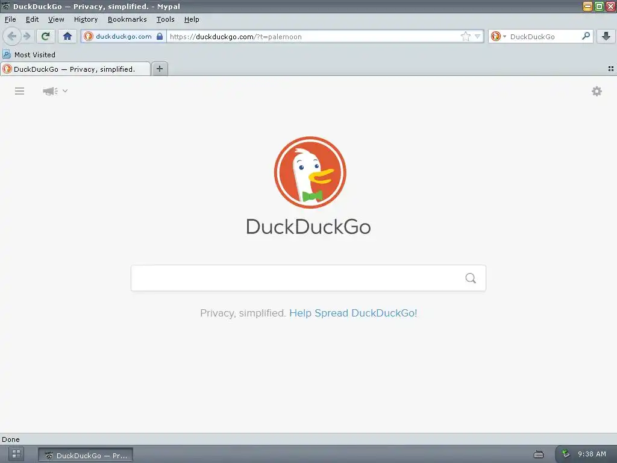Open the taskbar start menu button
Image resolution: width=617 pixels, height=463 pixels.
point(16,454)
